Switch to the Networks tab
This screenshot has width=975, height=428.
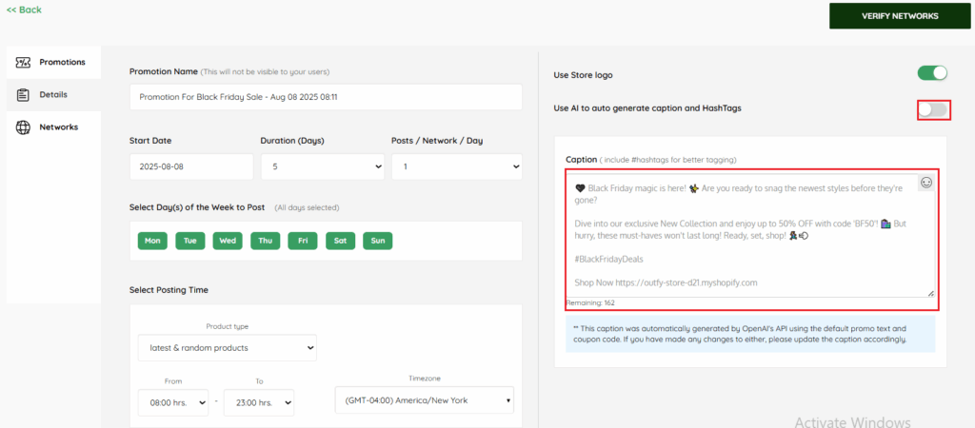(58, 127)
